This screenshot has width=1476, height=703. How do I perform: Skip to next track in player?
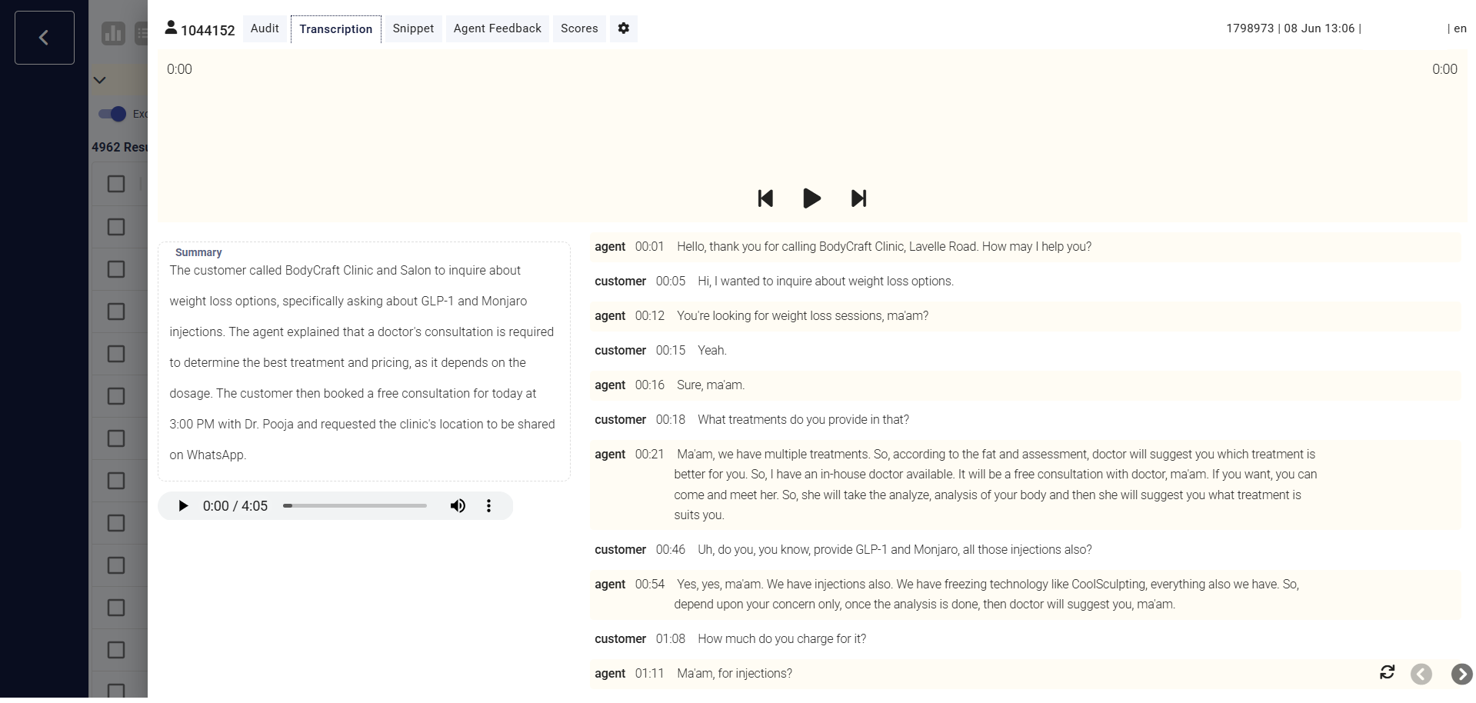[x=859, y=198]
